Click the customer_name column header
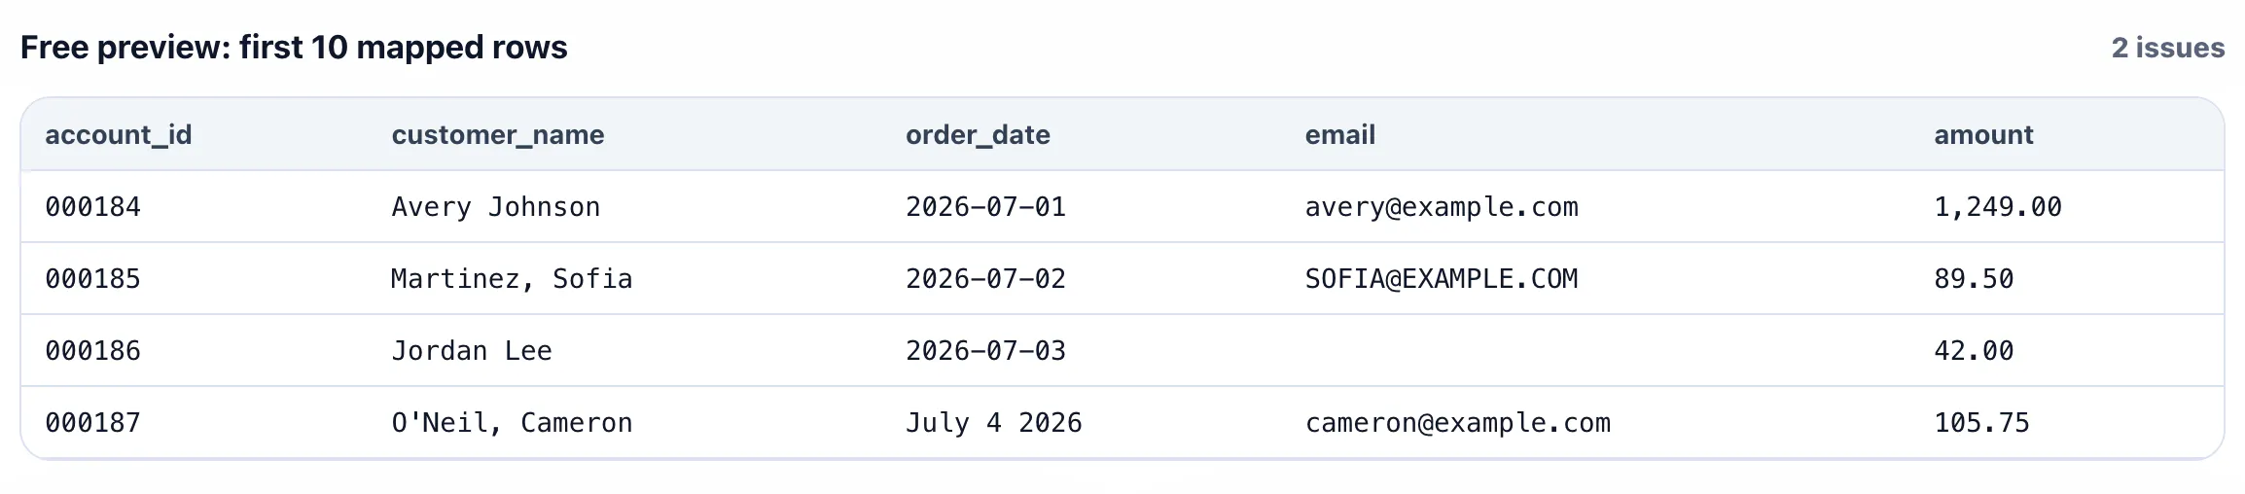This screenshot has height=494, width=2245. pyautogui.click(x=498, y=134)
